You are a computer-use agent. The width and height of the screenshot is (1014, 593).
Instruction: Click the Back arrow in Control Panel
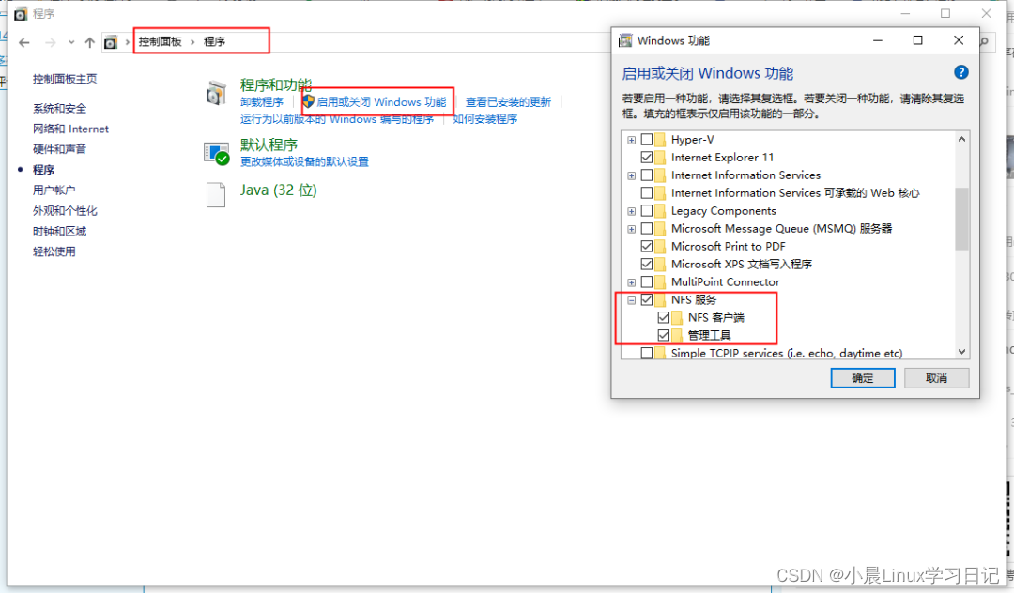pyautogui.click(x=24, y=42)
